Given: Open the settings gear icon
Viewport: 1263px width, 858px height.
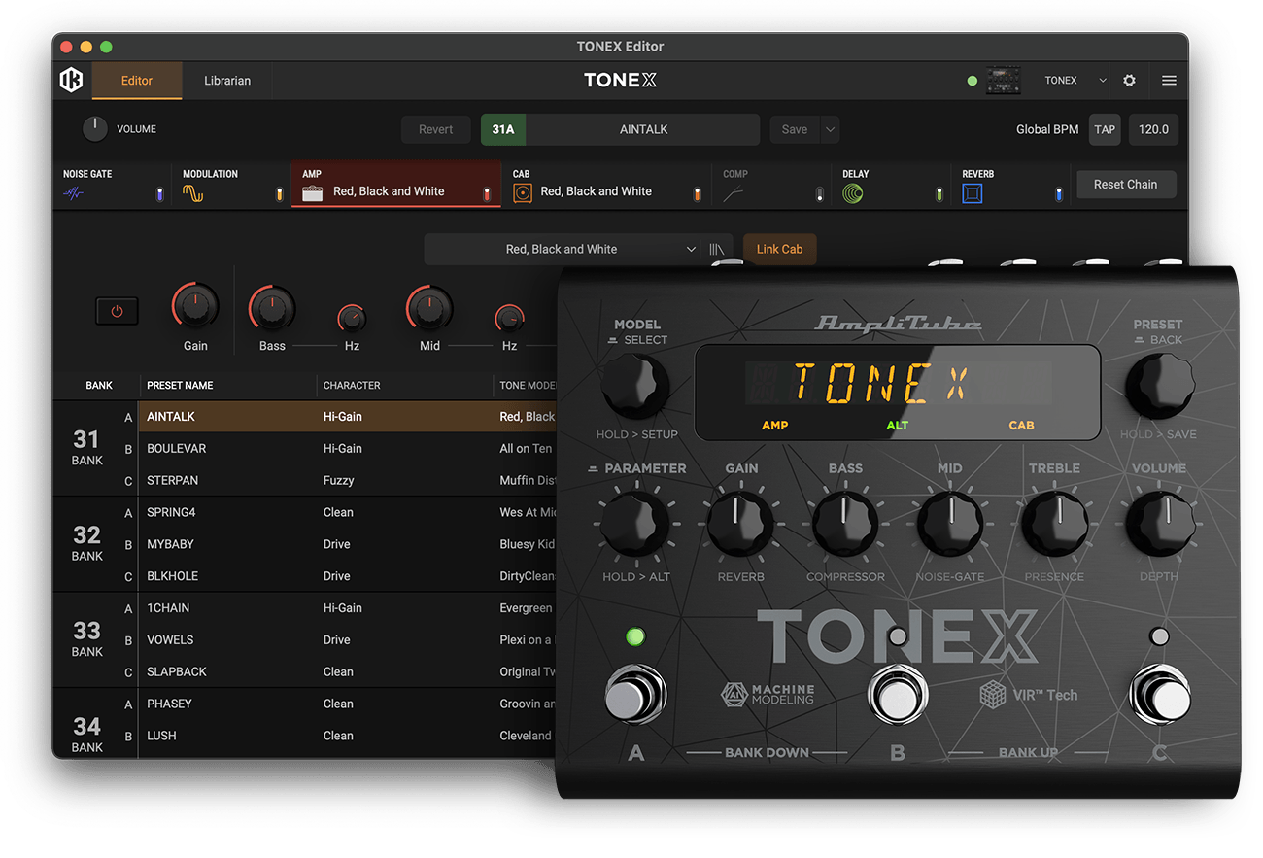Looking at the screenshot, I should tap(1129, 81).
